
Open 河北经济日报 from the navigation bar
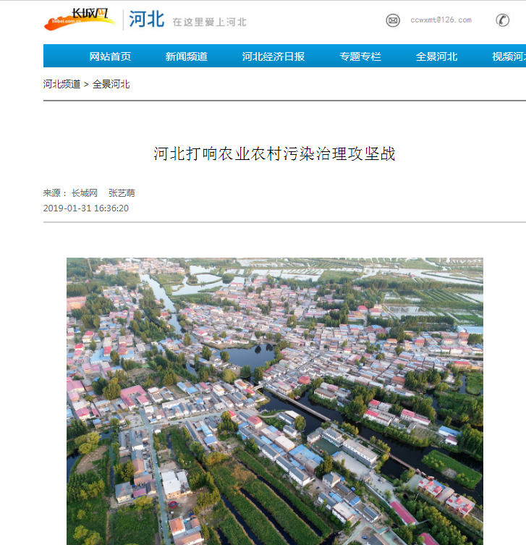[273, 56]
